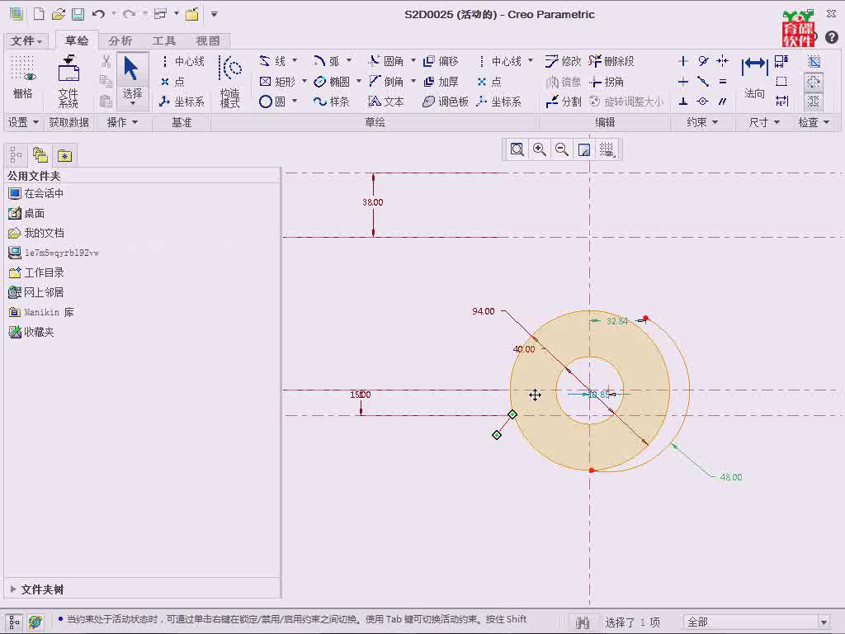845x634 pixels.
Task: Select the Offset (偏移) tool
Action: 441,61
